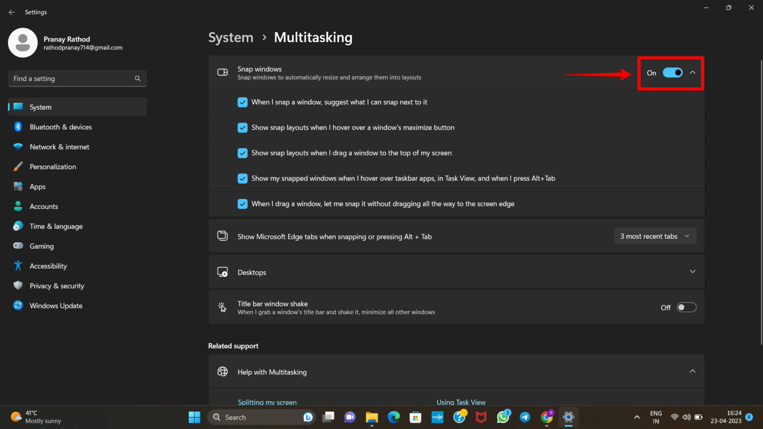Go to Accounts settings

pyautogui.click(x=44, y=206)
